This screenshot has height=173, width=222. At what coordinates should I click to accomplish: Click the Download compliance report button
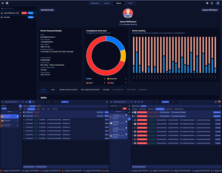tap(139, 167)
